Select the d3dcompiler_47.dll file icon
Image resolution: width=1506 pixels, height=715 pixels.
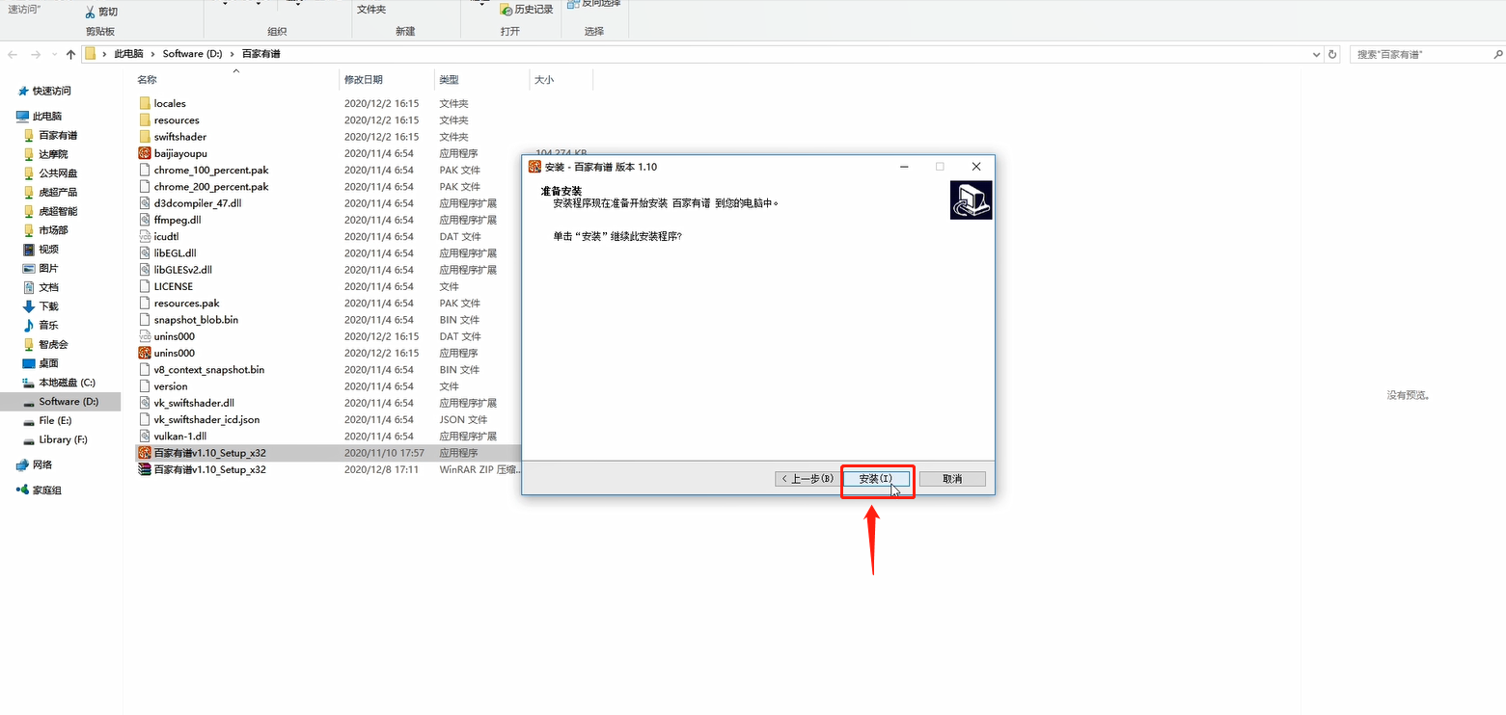click(145, 203)
